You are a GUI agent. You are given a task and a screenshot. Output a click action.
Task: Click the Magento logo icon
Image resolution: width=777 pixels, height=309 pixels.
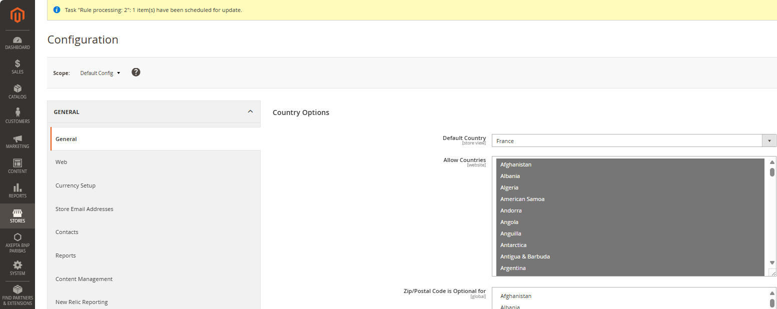click(18, 15)
